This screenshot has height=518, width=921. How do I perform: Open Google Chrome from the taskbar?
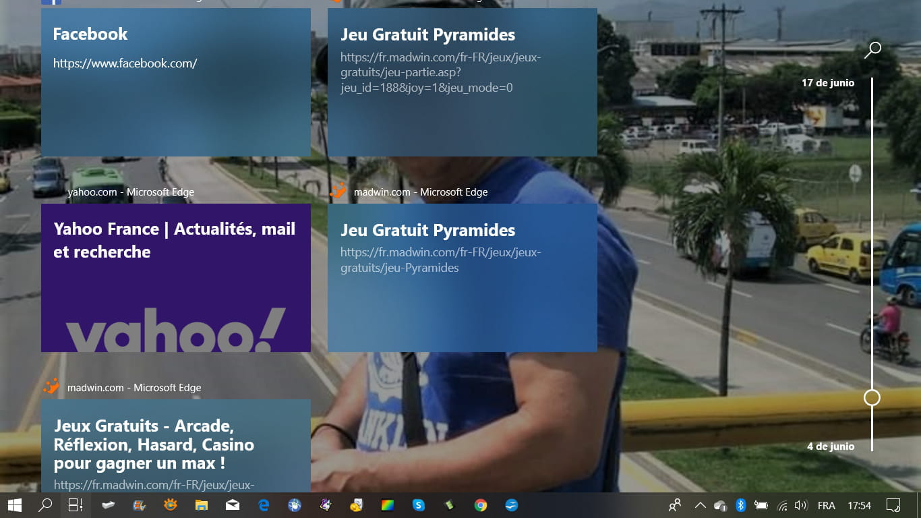(481, 505)
